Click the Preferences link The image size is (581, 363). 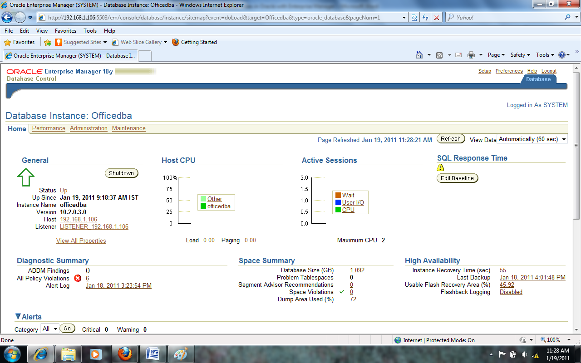coord(509,71)
